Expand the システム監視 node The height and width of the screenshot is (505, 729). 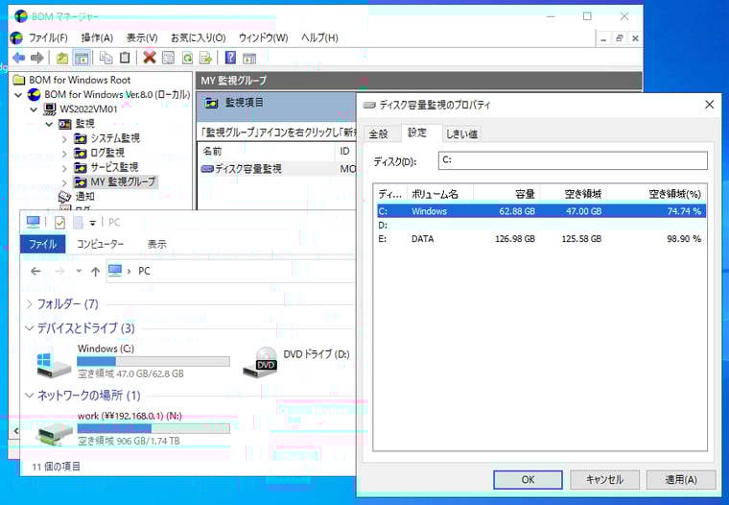click(64, 138)
